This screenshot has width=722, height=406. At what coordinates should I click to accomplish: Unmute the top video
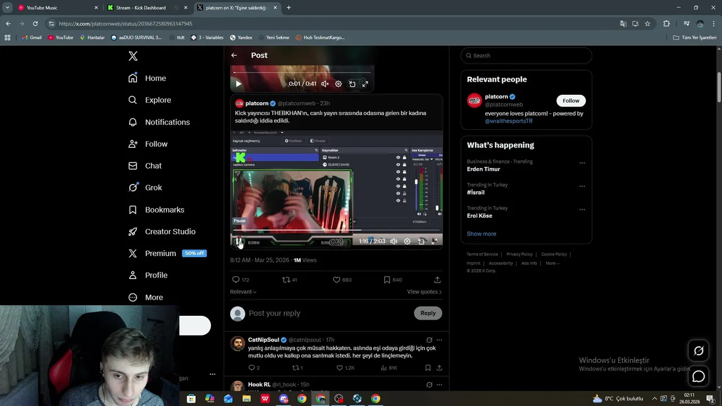[325, 83]
